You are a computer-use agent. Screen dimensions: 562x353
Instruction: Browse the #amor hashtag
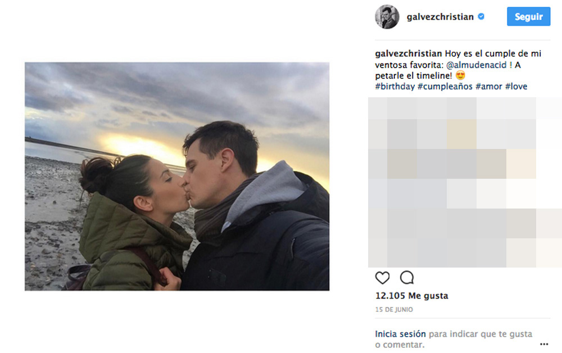(x=488, y=87)
